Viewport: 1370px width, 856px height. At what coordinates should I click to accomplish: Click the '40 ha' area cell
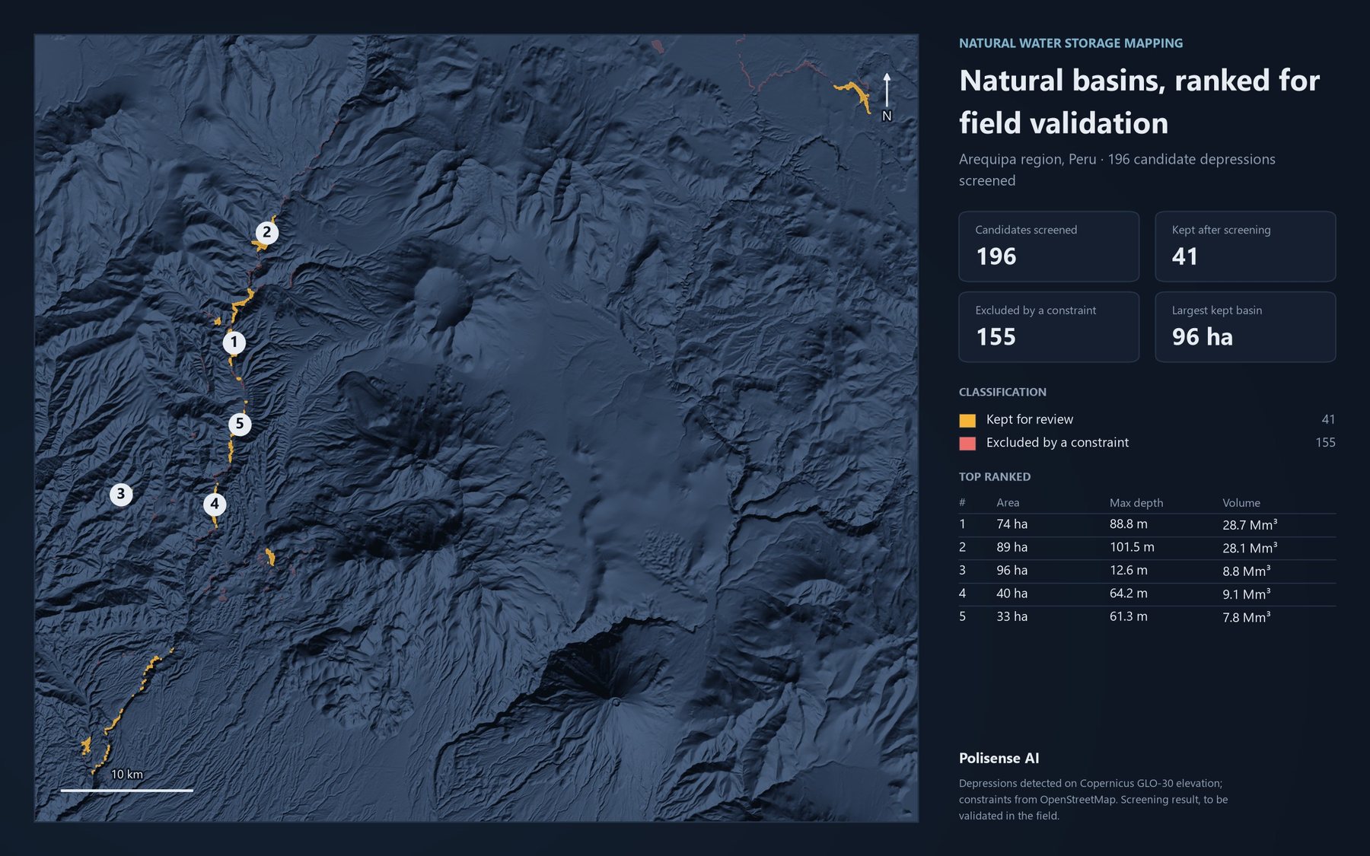(1012, 593)
